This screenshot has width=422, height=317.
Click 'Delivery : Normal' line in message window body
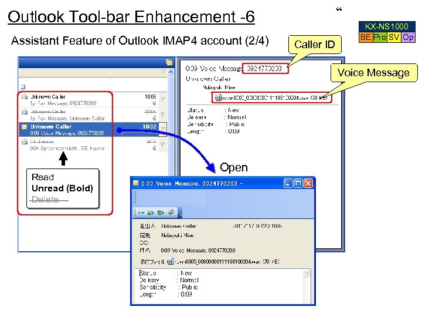[169, 281]
